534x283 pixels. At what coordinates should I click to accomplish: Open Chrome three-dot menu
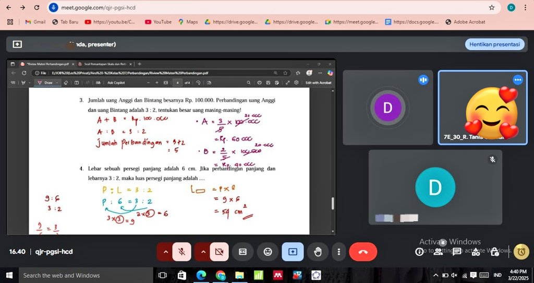tap(525, 7)
